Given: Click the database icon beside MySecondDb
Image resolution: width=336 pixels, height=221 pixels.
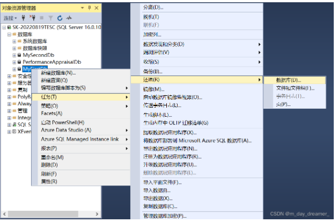Looking at the screenshot, I should point(19,55).
